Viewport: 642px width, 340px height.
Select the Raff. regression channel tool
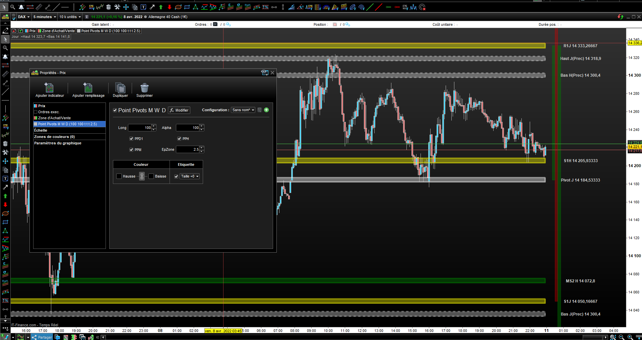(248, 7)
